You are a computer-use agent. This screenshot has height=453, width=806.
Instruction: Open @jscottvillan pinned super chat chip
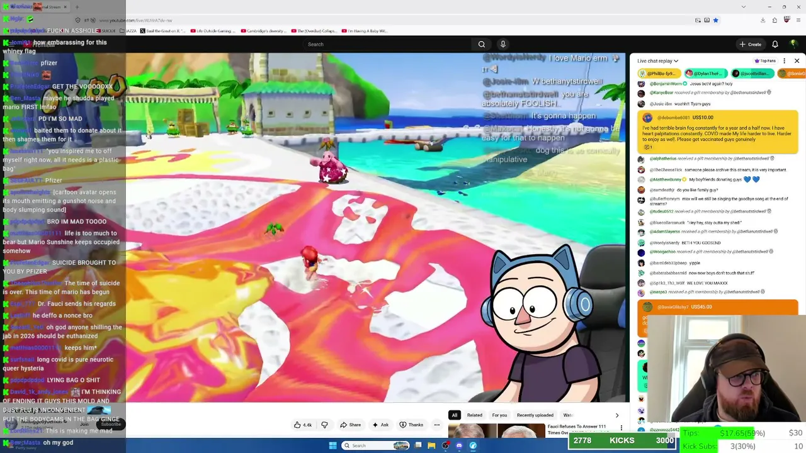click(x=752, y=74)
